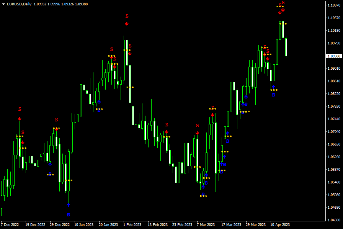
Task: Click the 10 Jan 2023 date label
Action: coord(84,225)
